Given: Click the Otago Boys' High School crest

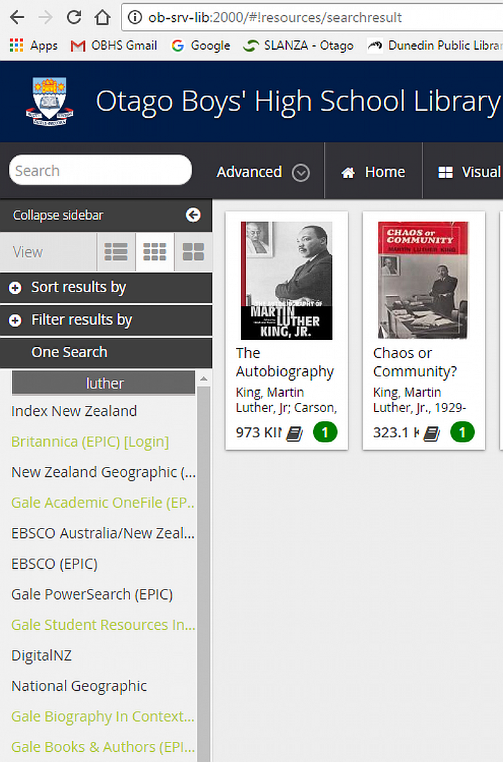Looking at the screenshot, I should (50, 101).
